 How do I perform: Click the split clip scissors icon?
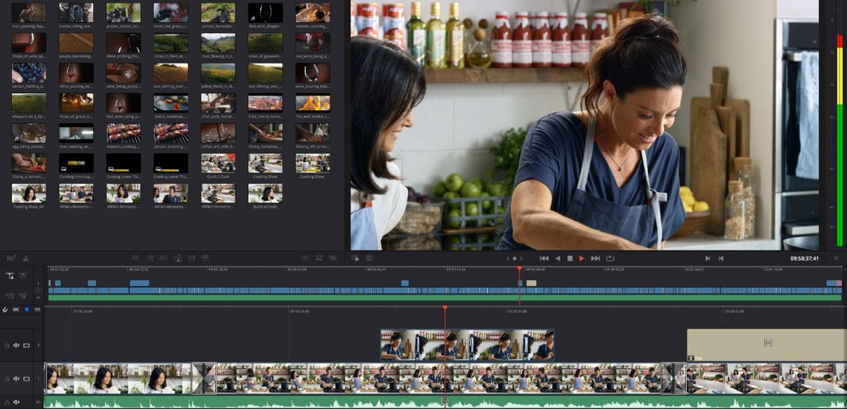pos(25,258)
